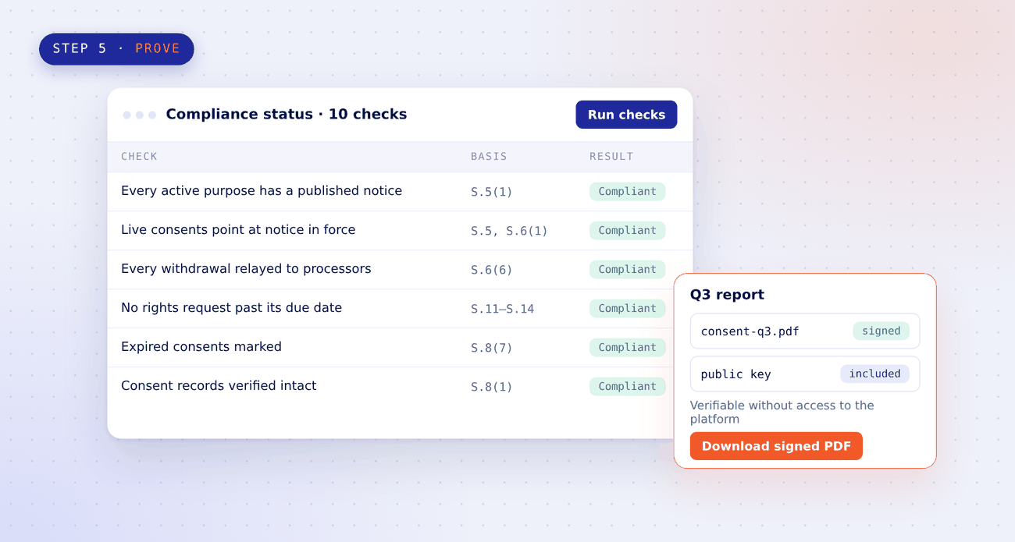
Task: Select the Compliance status · 10 checks title
Action: [287, 115]
